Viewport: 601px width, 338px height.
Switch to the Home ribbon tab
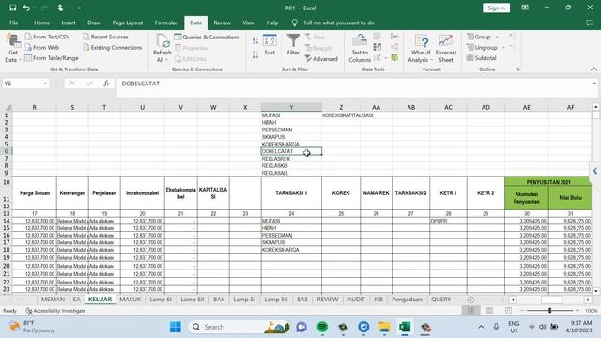[x=41, y=23]
